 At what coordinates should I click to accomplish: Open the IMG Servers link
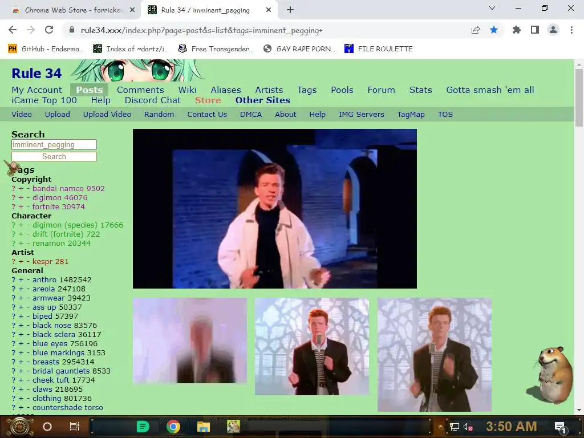[x=361, y=114]
